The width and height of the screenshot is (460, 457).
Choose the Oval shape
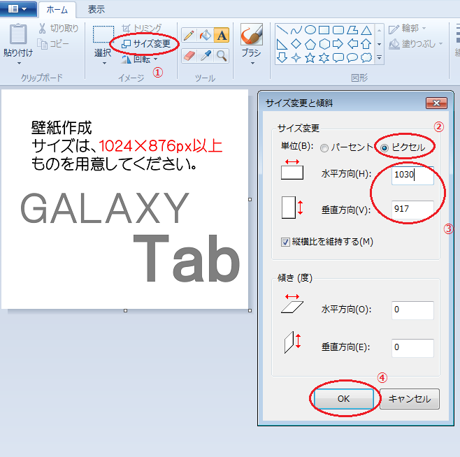point(310,30)
